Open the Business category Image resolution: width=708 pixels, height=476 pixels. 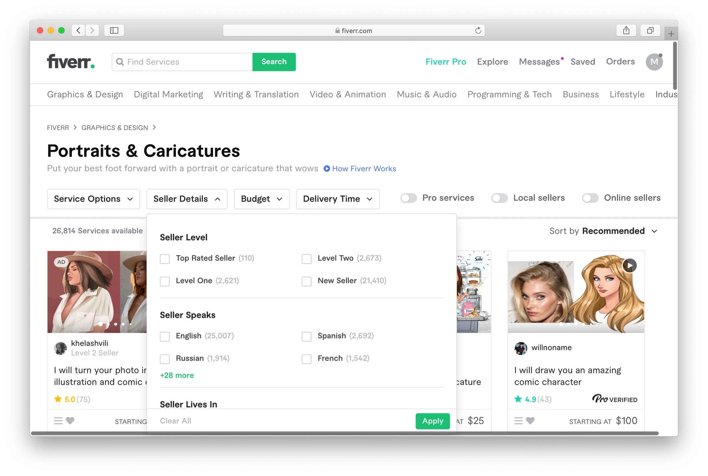tap(581, 94)
